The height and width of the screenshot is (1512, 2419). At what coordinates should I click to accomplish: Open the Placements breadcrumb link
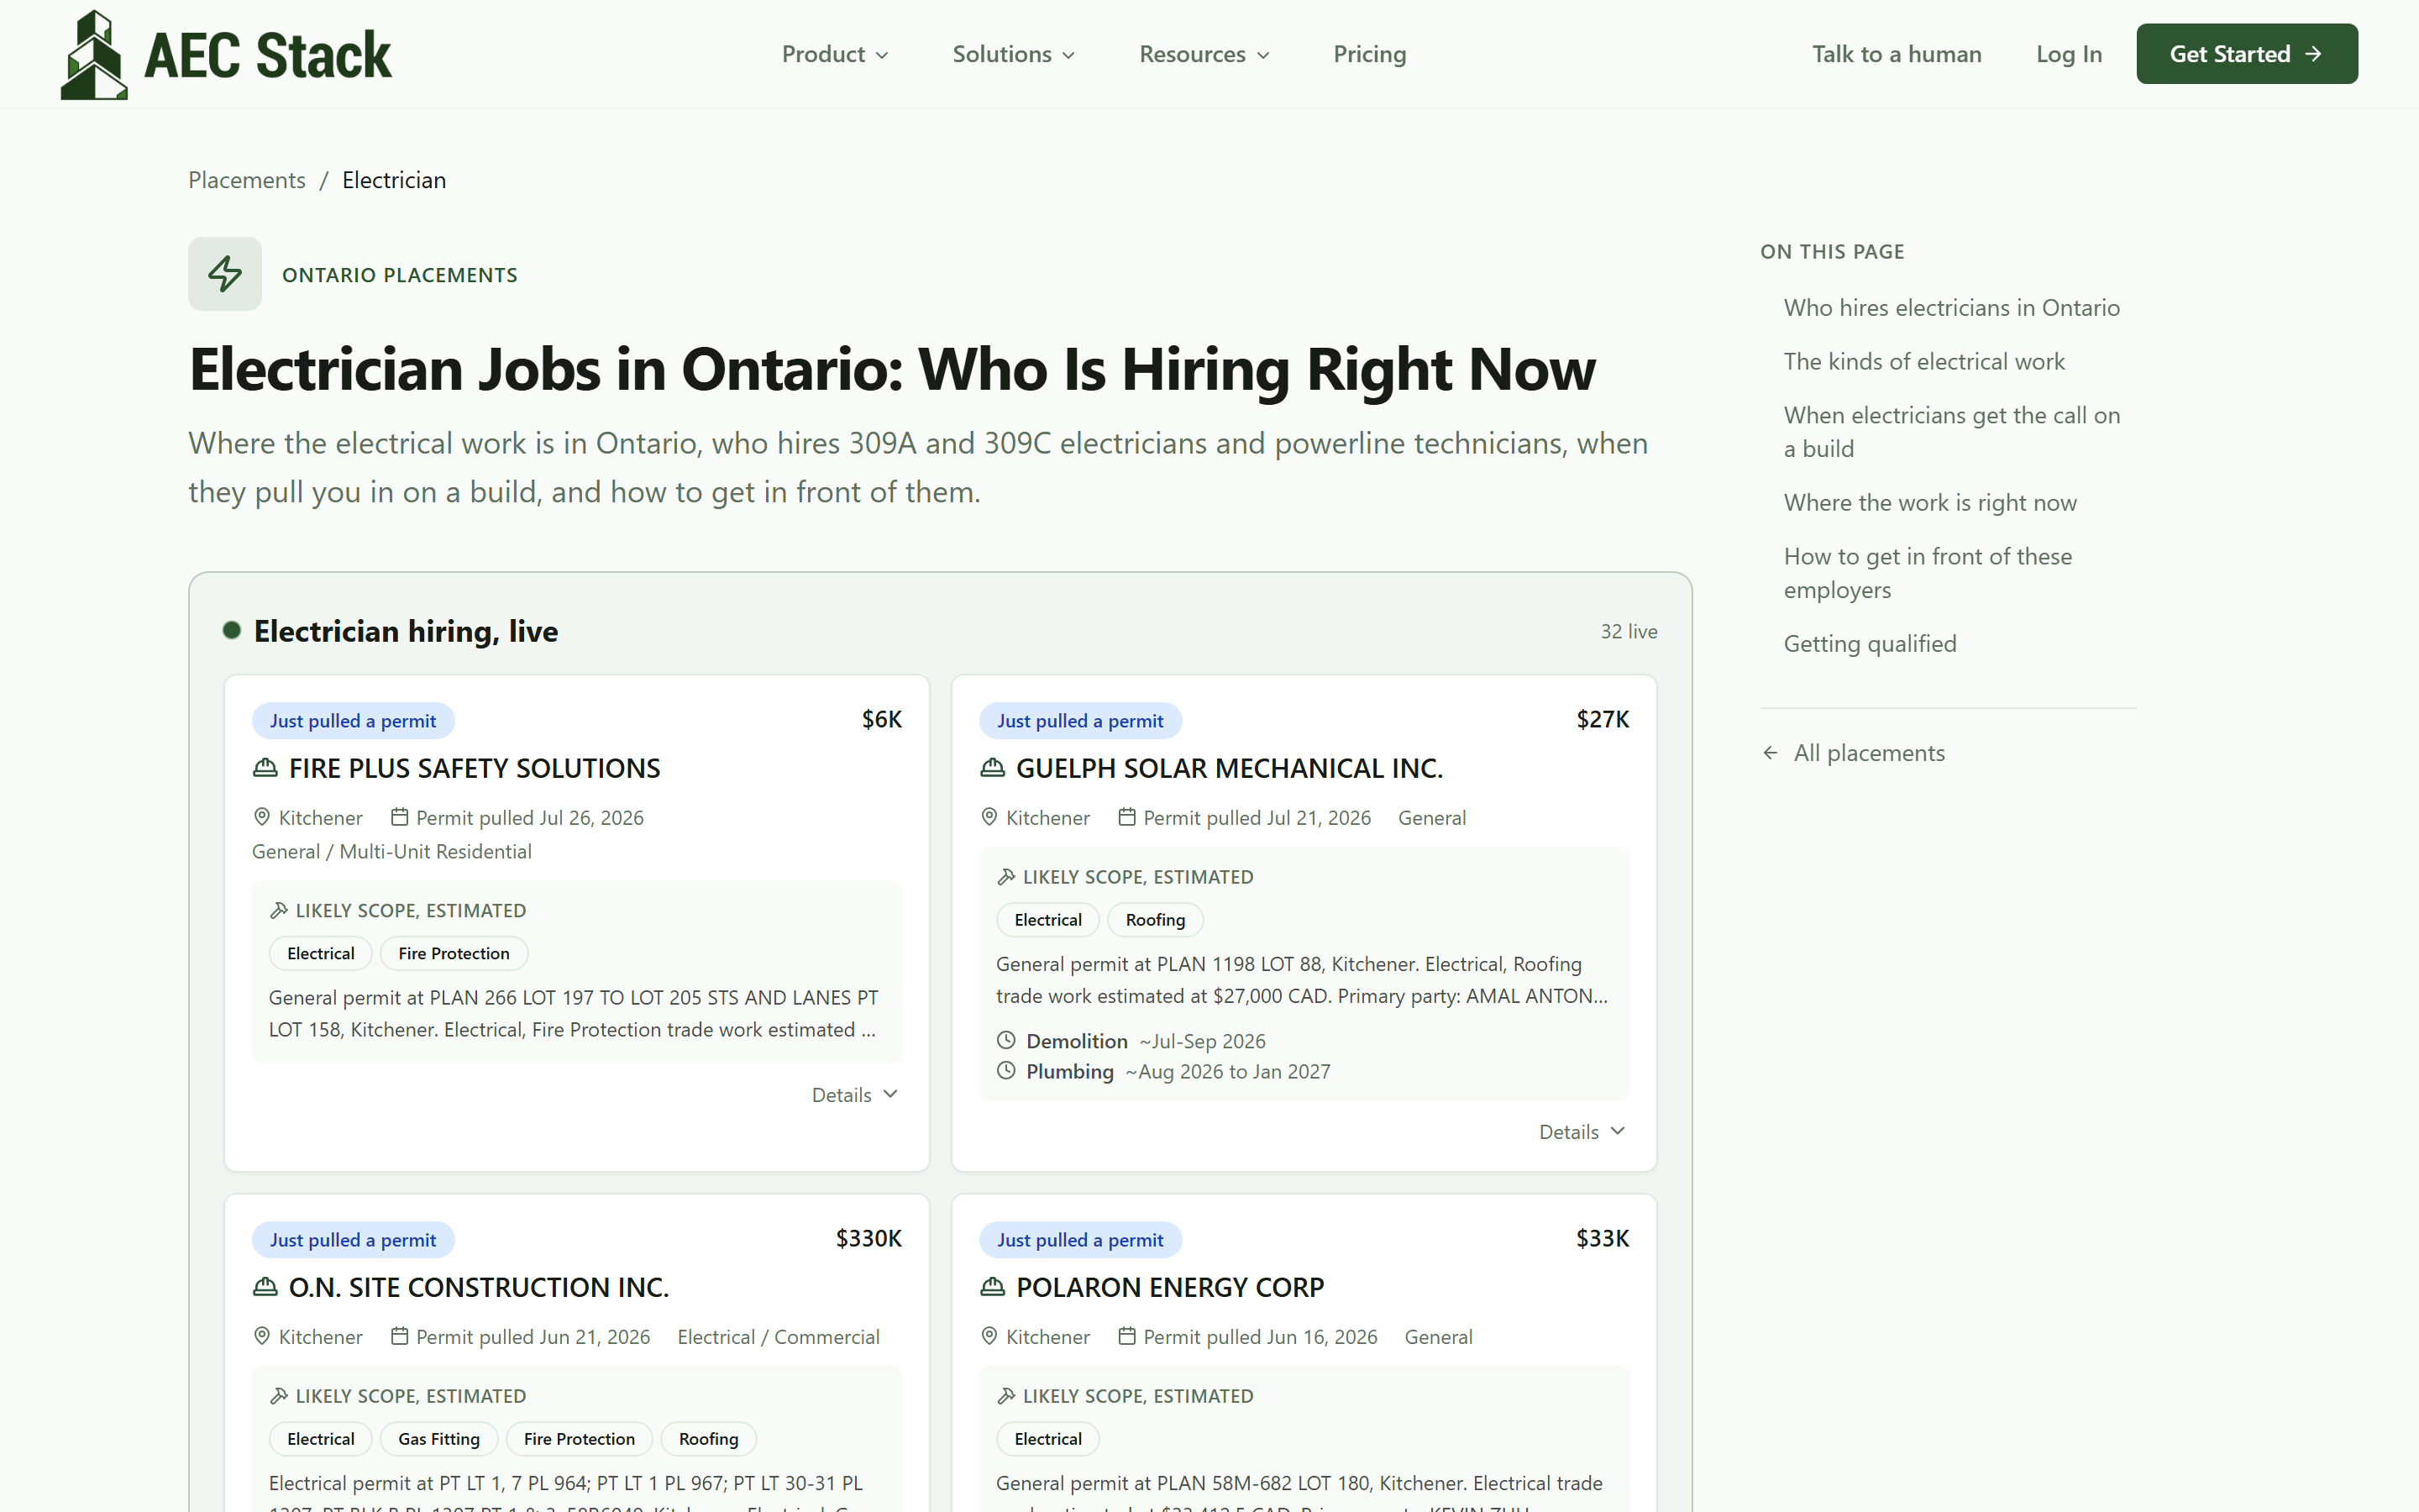tap(247, 180)
